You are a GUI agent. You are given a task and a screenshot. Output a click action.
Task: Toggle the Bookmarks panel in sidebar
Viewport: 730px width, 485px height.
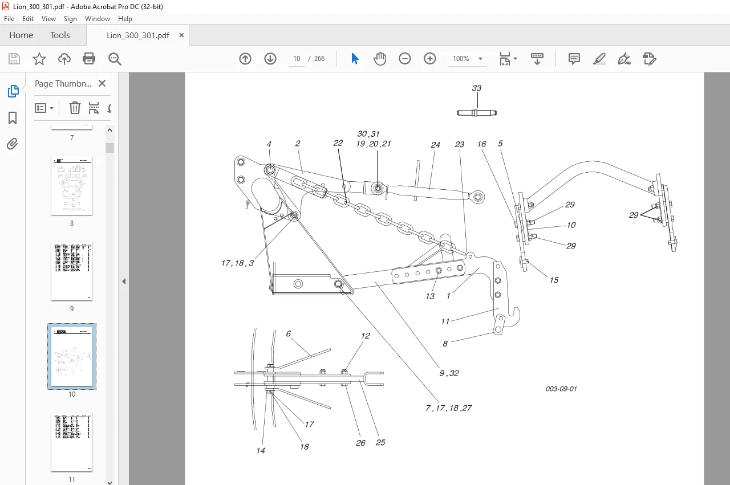13,118
